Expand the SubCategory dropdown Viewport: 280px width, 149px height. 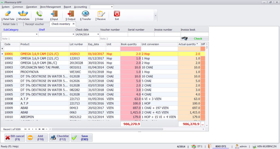(37, 34)
